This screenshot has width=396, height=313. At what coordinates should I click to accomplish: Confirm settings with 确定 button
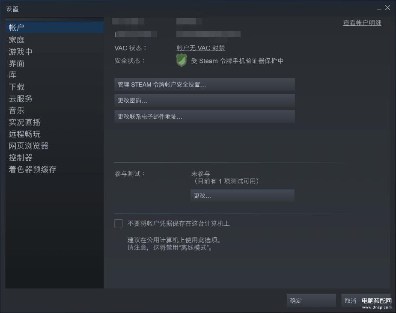click(x=311, y=301)
